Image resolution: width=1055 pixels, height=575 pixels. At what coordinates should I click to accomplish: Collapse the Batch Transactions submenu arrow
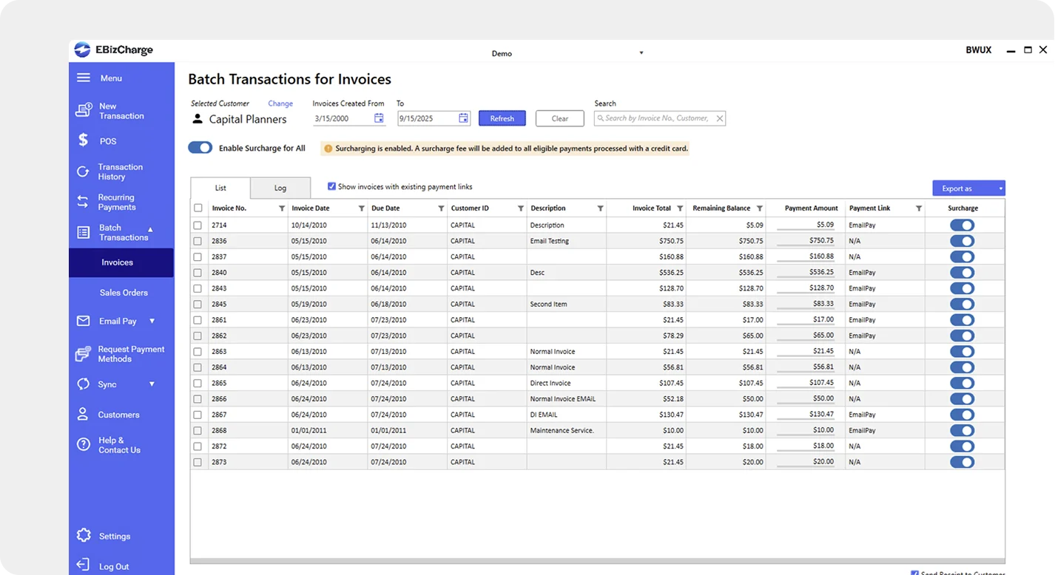[151, 229]
